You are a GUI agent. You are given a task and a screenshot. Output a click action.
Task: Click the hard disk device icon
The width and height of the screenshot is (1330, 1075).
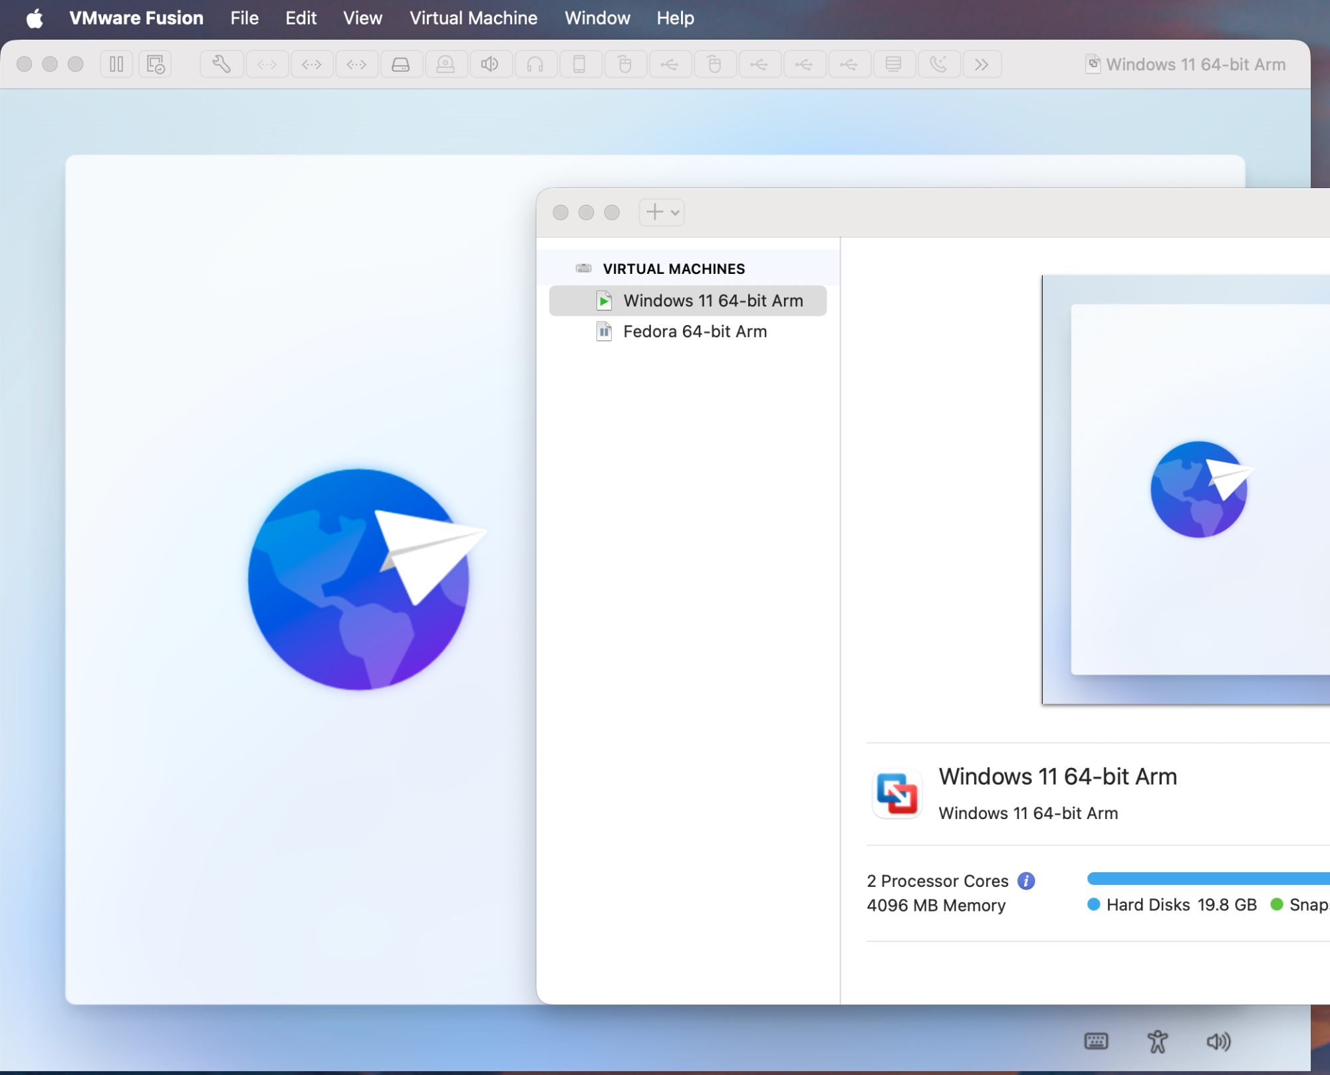pyautogui.click(x=400, y=64)
